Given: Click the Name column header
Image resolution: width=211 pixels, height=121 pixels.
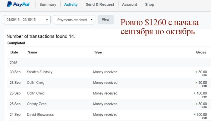Looking at the screenshot, I should click(x=32, y=52).
